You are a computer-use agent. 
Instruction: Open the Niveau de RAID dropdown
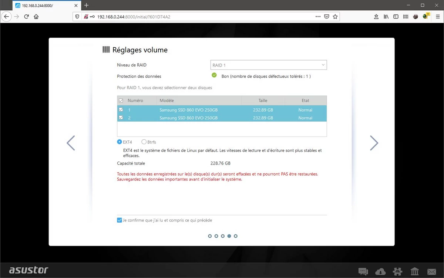pyautogui.click(x=269, y=65)
